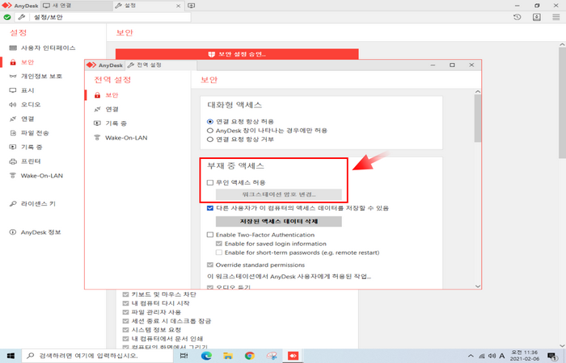Toggle 다른 사용자가 액세스 데이터를 저장 checkbox
Image resolution: width=566 pixels, height=363 pixels.
(x=210, y=208)
